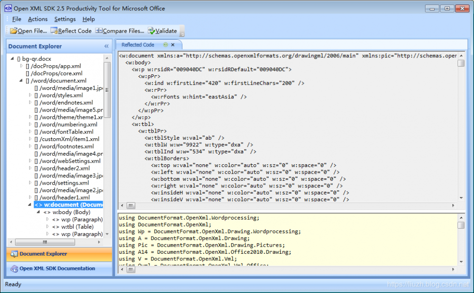Select /word/media/image1 in tree
The image size is (474, 293).
69,88
